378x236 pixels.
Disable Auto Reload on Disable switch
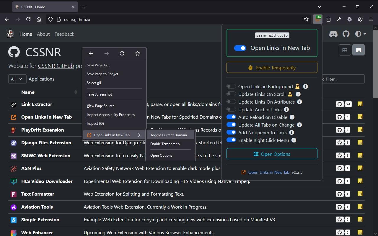231,117
